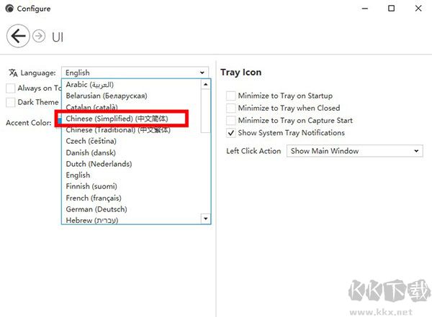Uncheck Show System Tray Notifications
This screenshot has height=317, width=432.
click(230, 133)
